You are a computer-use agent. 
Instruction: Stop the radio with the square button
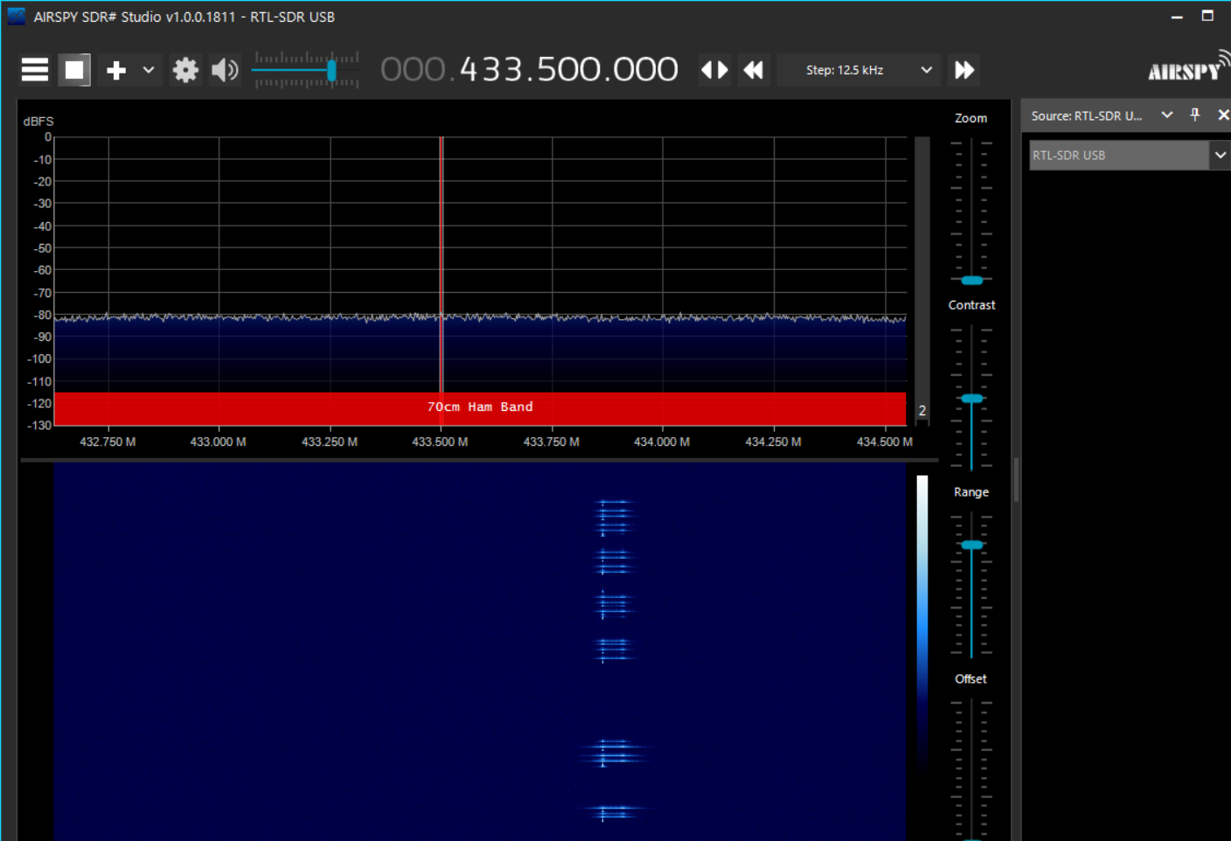[75, 70]
